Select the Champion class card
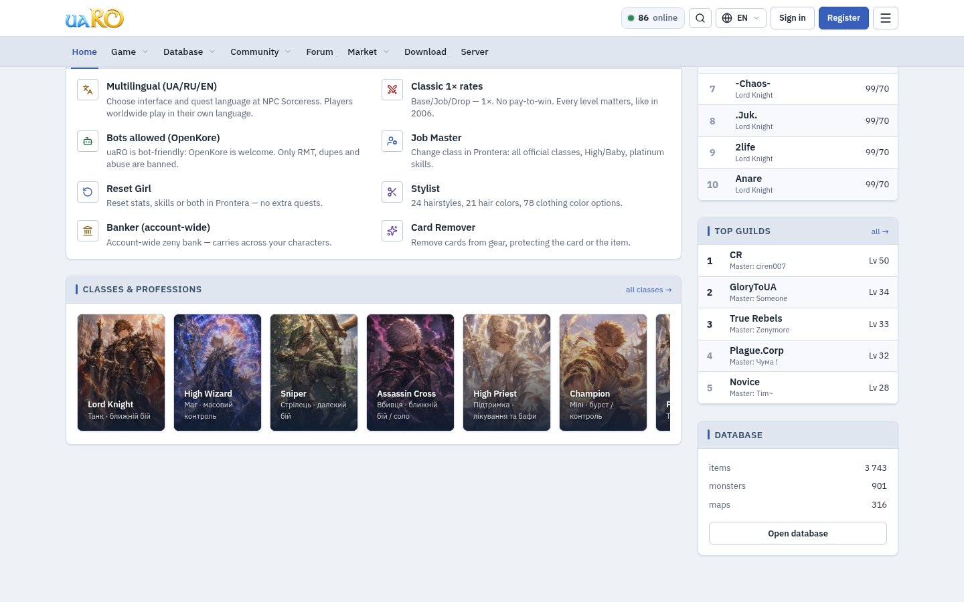 (603, 373)
